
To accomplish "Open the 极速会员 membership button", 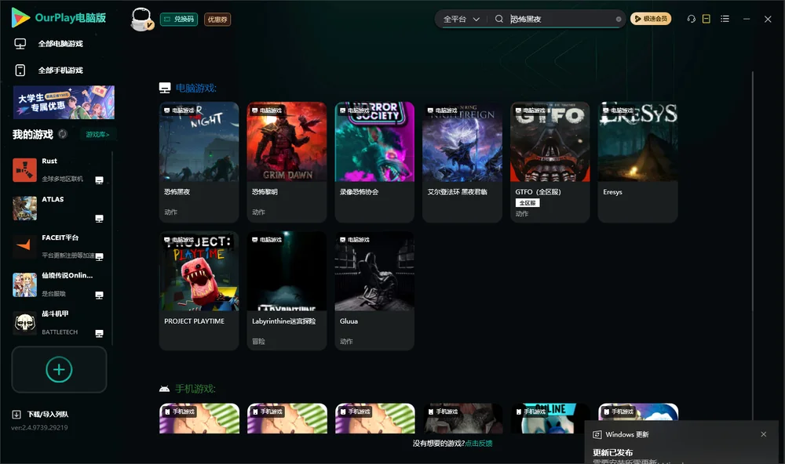I will point(650,19).
